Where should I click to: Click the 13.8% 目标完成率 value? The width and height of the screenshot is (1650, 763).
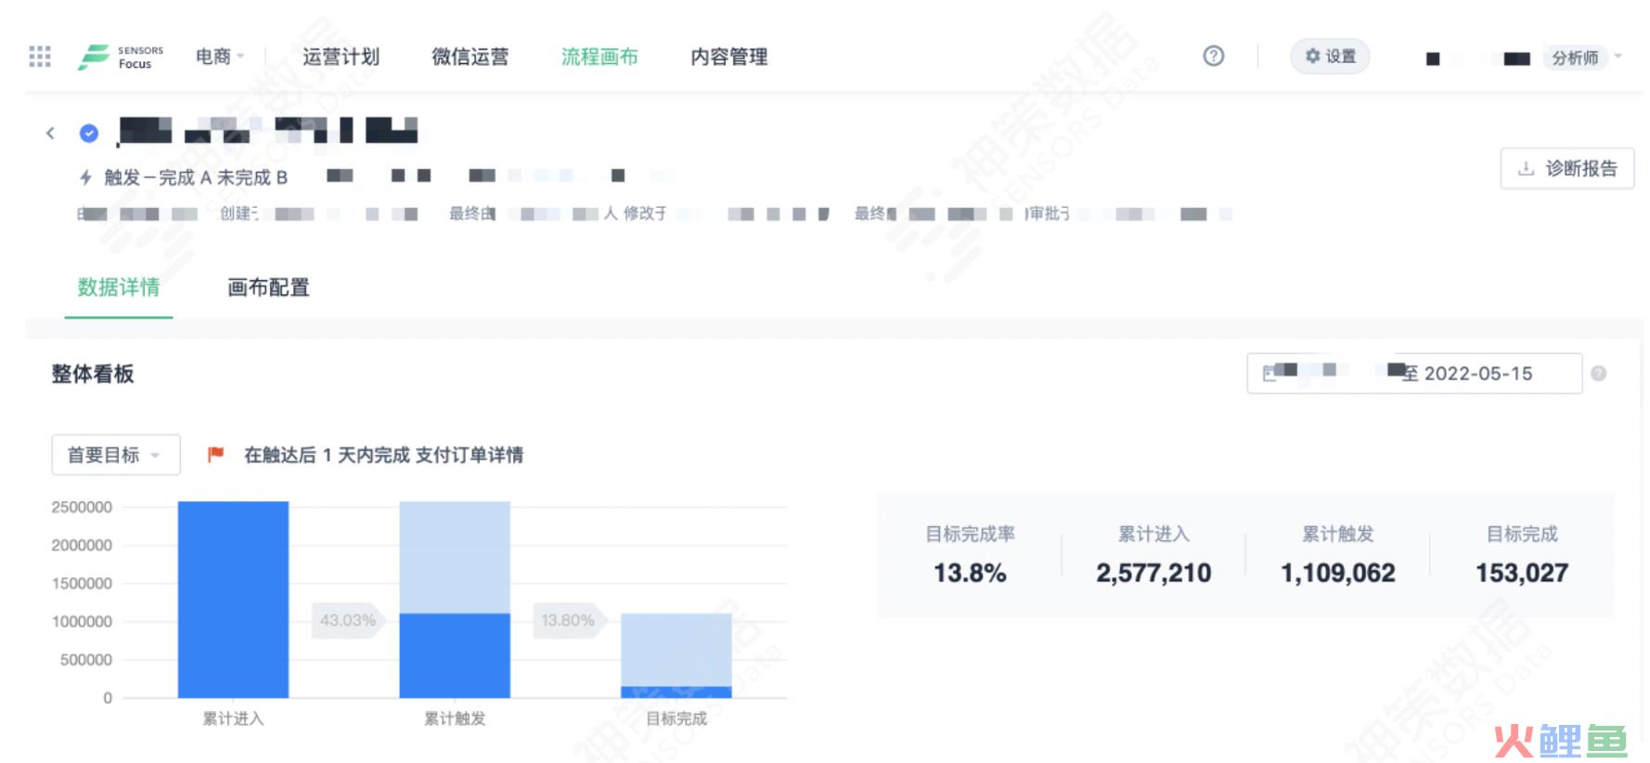970,573
